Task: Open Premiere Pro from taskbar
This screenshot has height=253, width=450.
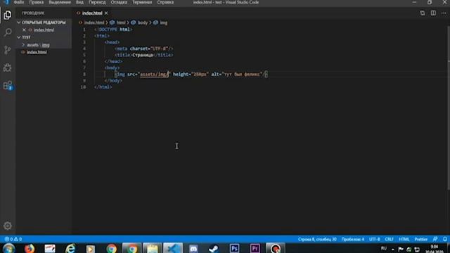Action: (255, 248)
